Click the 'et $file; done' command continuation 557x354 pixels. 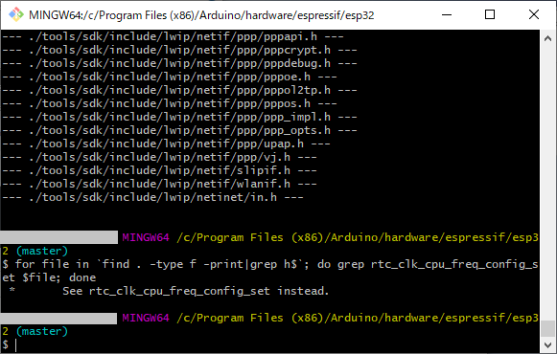tap(49, 277)
